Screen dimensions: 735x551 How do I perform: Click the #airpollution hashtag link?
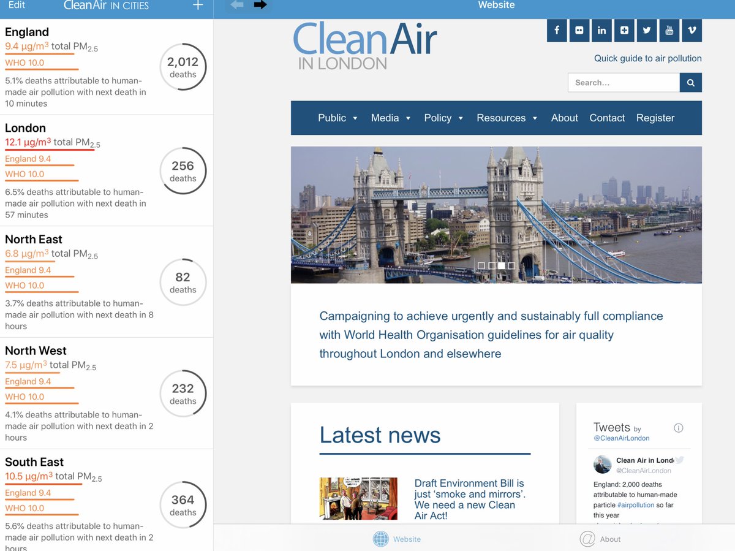[635, 505]
